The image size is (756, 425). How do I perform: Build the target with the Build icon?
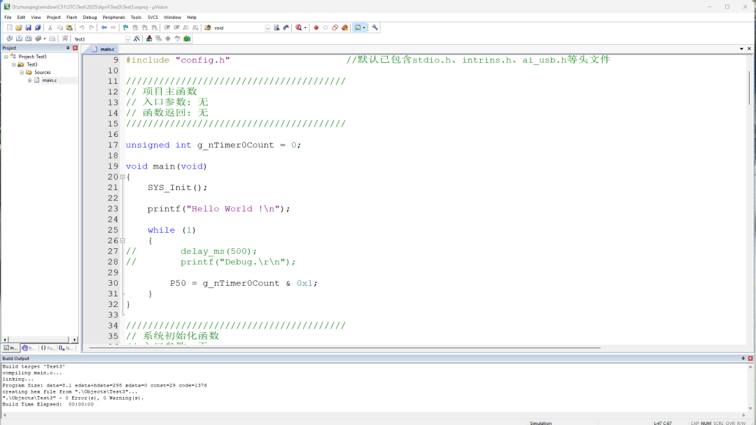(x=20, y=38)
